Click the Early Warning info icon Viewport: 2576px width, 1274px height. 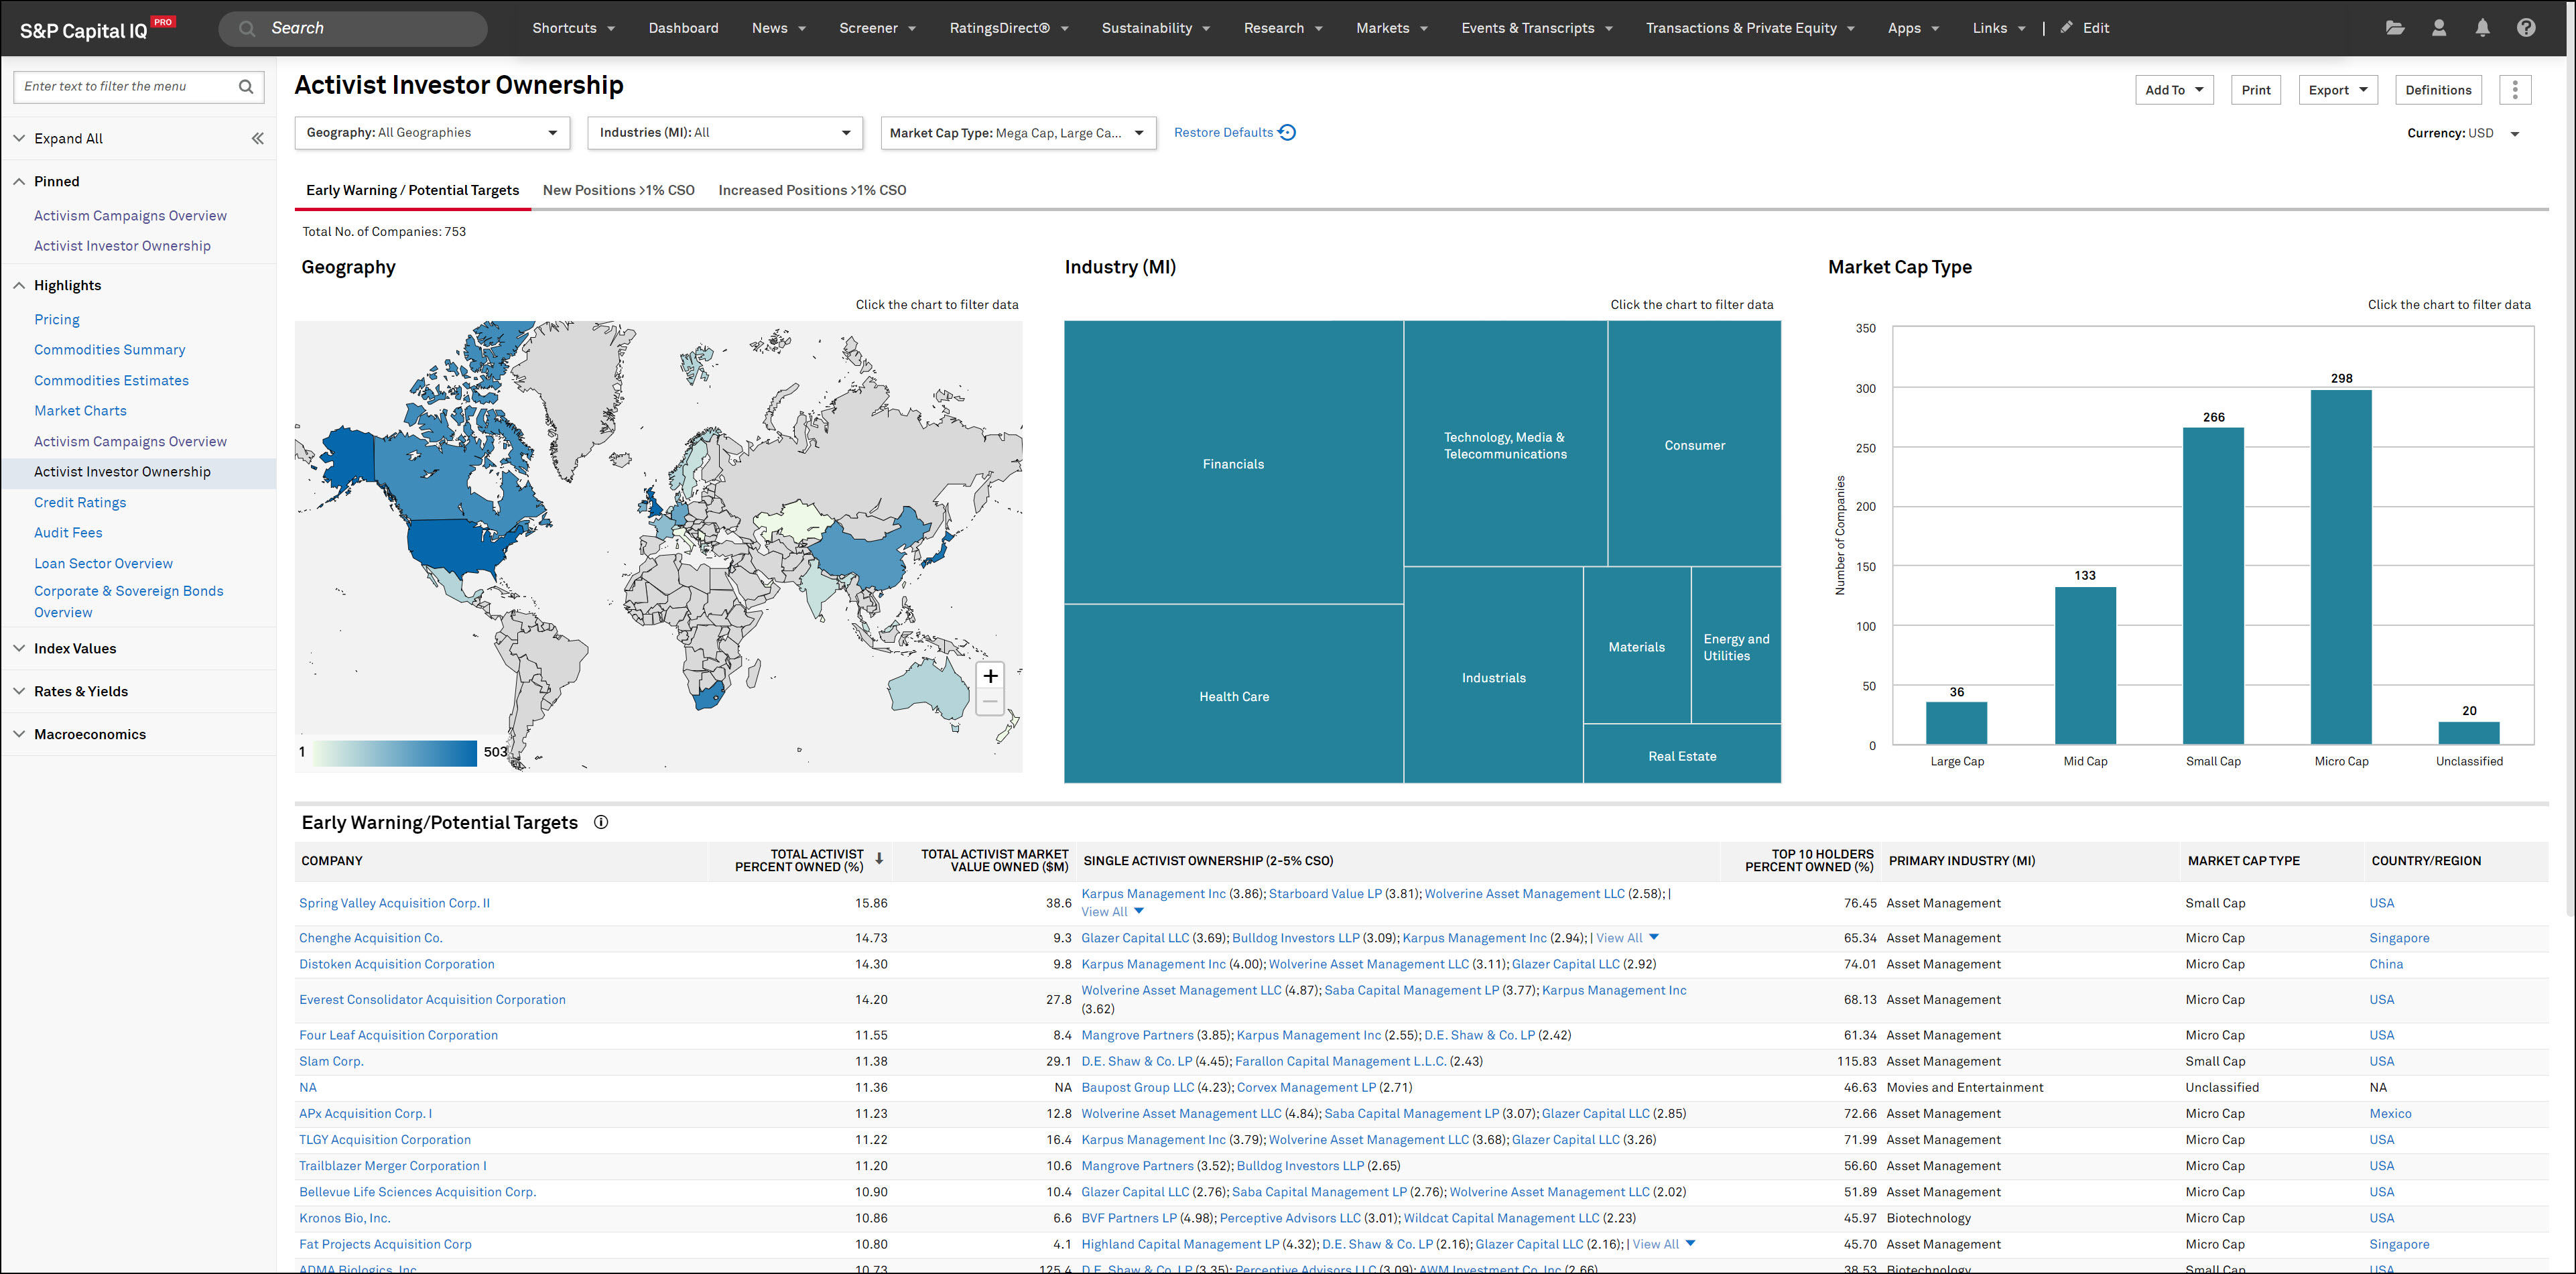pyautogui.click(x=601, y=822)
